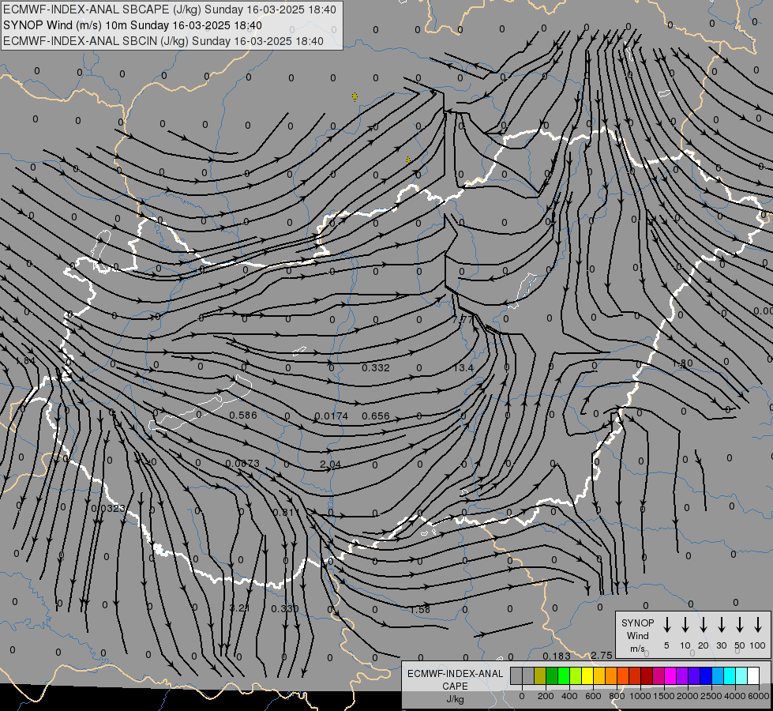Click the 0.0323 value on the map

(x=108, y=508)
